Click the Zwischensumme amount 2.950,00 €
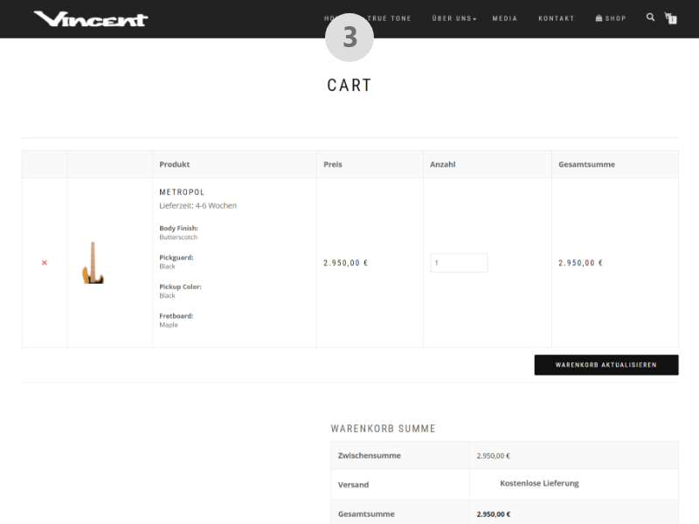Image resolution: width=699 pixels, height=524 pixels. tap(493, 456)
